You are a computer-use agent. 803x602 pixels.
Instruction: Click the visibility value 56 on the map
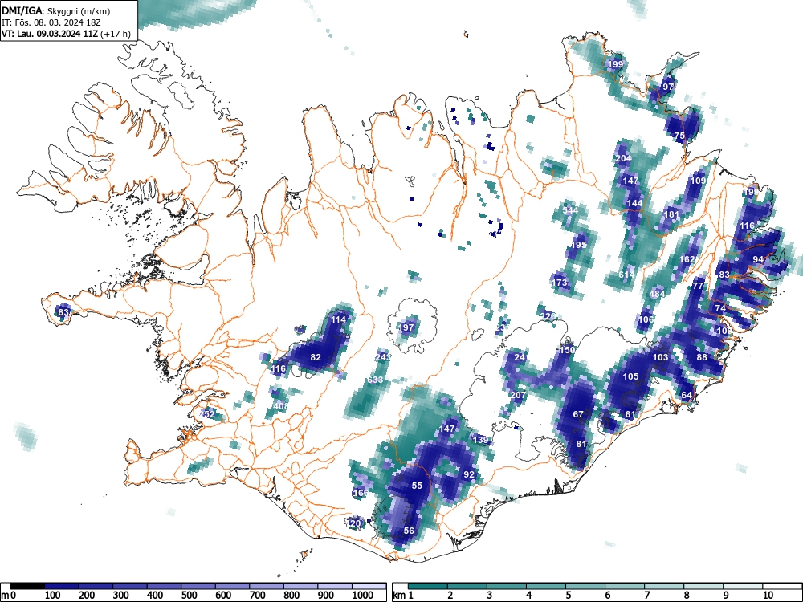(x=409, y=531)
